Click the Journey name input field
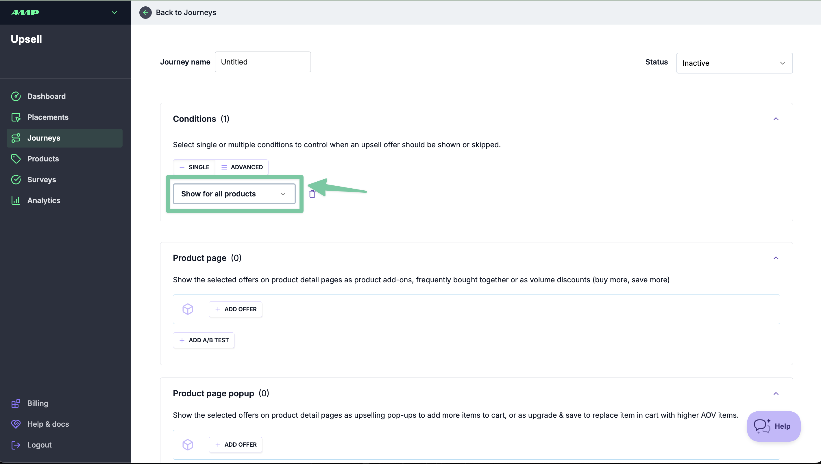Image resolution: width=821 pixels, height=464 pixels. click(262, 62)
